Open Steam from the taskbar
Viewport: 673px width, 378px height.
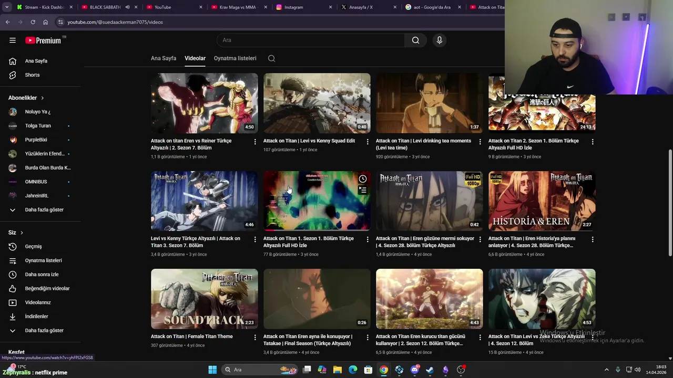coord(430,370)
